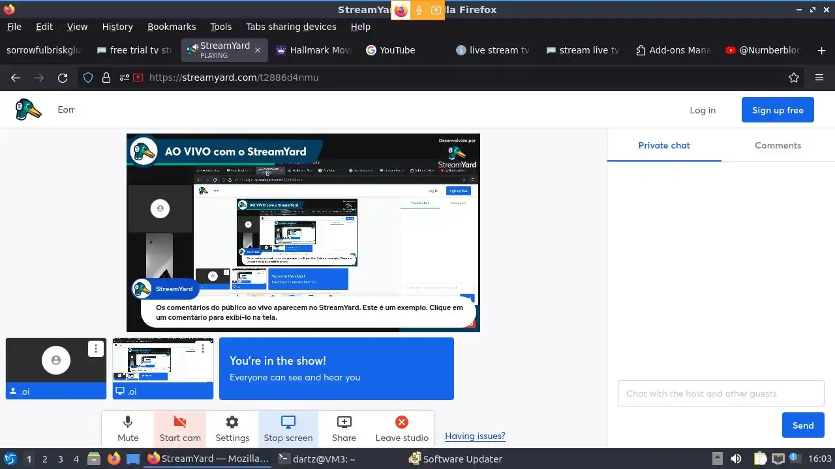Launch Firefox from the panel
This screenshot has height=469, width=835.
pos(114,459)
